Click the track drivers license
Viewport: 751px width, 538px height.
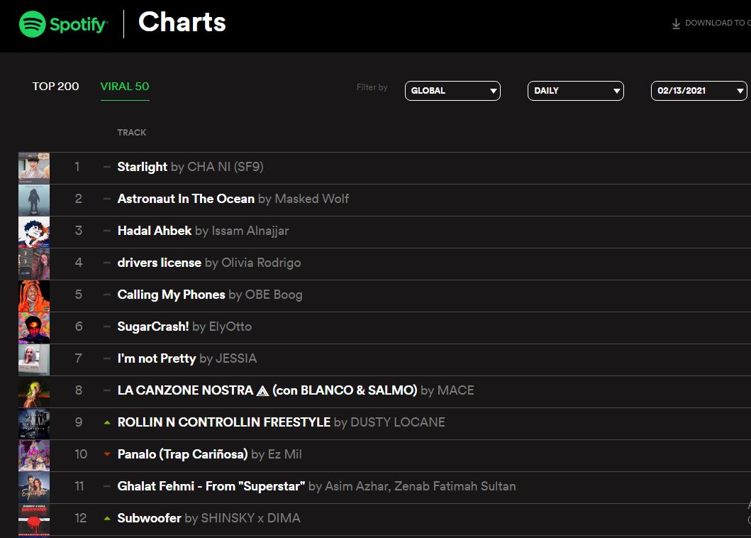159,263
